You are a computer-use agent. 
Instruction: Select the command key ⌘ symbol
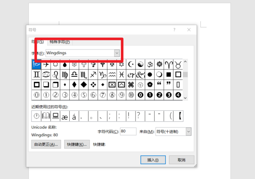[130, 85]
